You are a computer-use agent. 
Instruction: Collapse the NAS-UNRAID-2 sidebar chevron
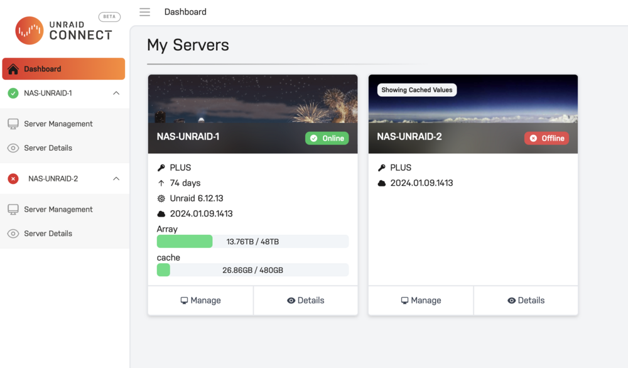point(116,178)
